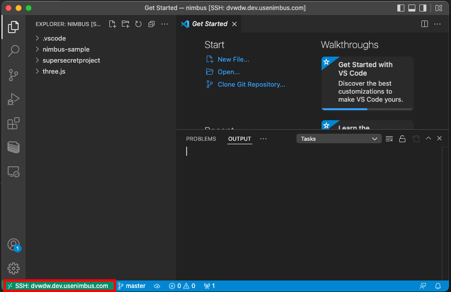
Task: Switch to the Output tab
Action: (240, 139)
